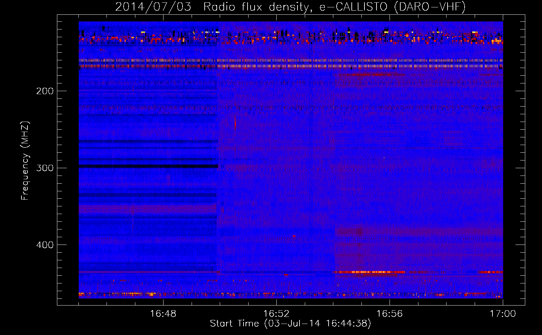Click the 17:00 time tick label
Image resolution: width=542 pixels, height=335 pixels.
click(x=503, y=314)
